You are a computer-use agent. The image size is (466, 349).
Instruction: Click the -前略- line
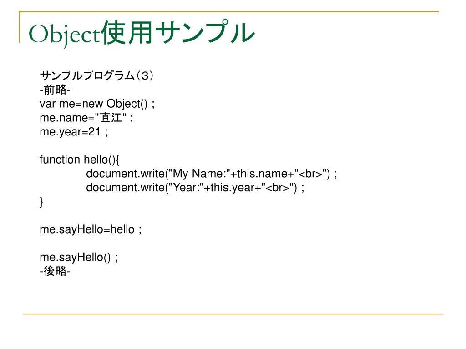pyautogui.click(x=55, y=90)
